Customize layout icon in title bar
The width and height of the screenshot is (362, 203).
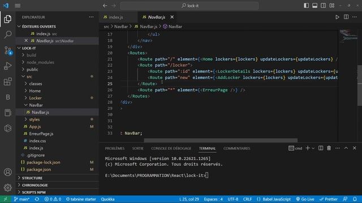tap(332, 6)
